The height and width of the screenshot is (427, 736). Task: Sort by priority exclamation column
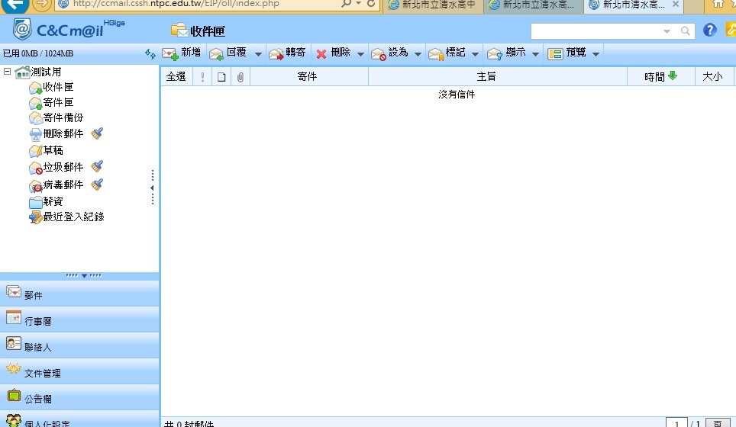point(202,76)
